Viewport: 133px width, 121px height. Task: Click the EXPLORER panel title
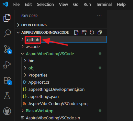pyautogui.click(x=29, y=16)
